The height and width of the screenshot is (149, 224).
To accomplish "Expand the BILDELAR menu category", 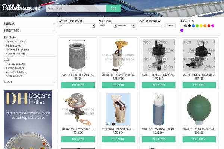I will point(29,24).
